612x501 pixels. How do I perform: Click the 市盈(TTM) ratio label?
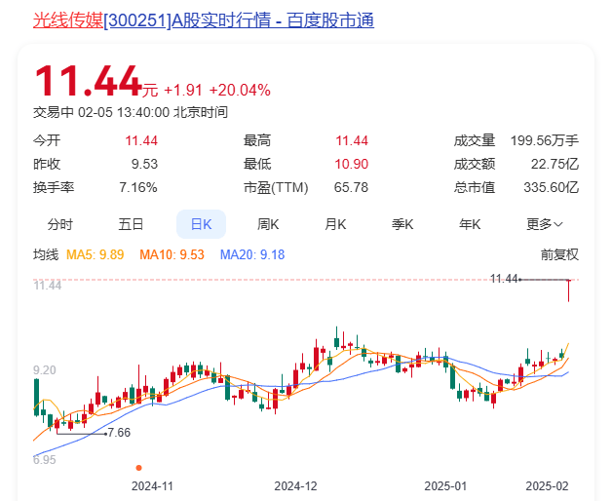pyautogui.click(x=276, y=187)
